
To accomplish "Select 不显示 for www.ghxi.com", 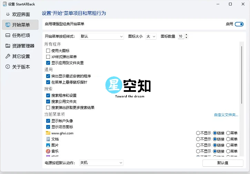I will coord(198,133).
